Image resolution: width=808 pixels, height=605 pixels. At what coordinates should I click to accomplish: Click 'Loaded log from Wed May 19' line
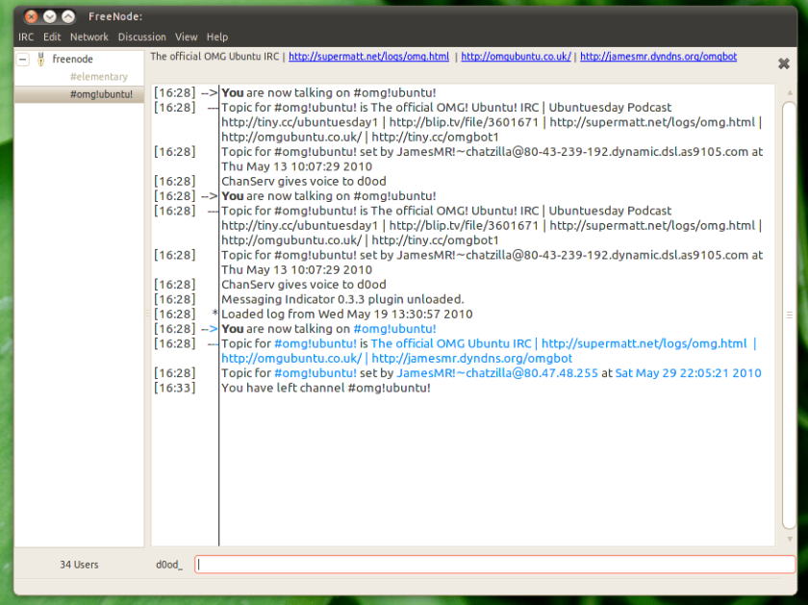click(x=347, y=315)
